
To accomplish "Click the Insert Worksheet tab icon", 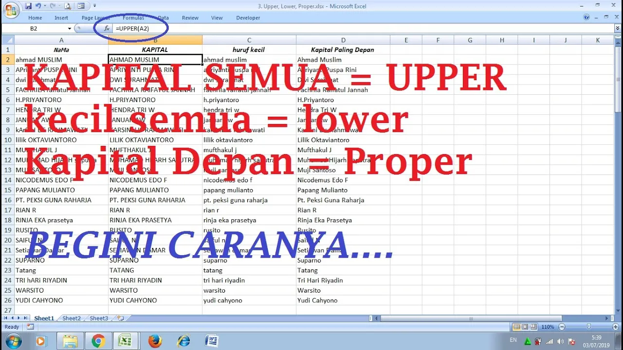I will point(121,318).
